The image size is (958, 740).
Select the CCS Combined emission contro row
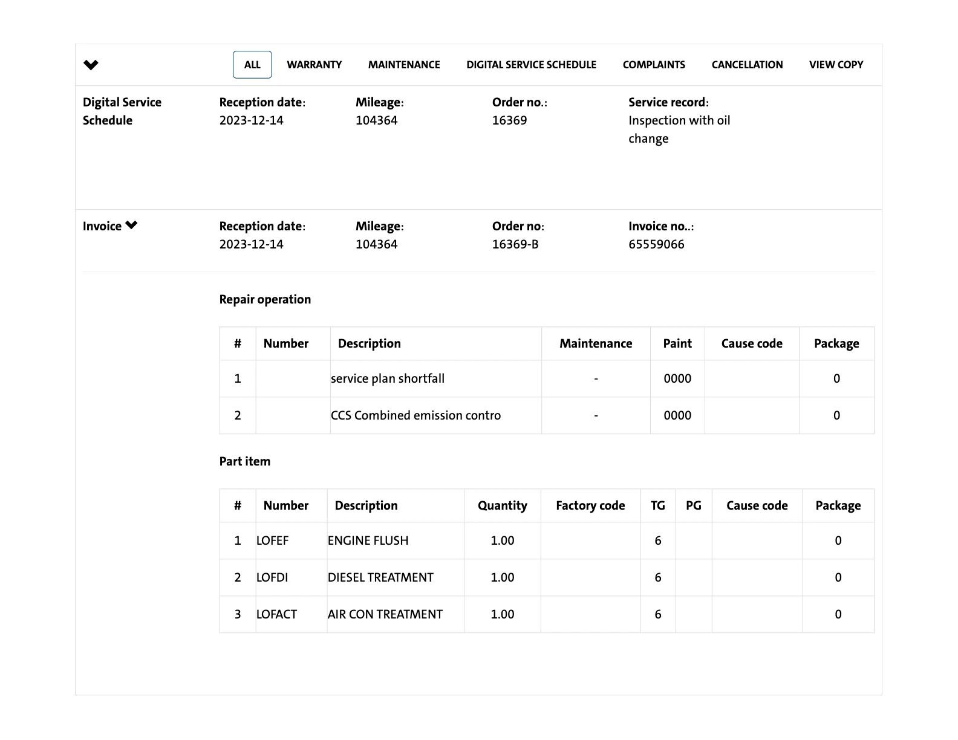pos(415,415)
